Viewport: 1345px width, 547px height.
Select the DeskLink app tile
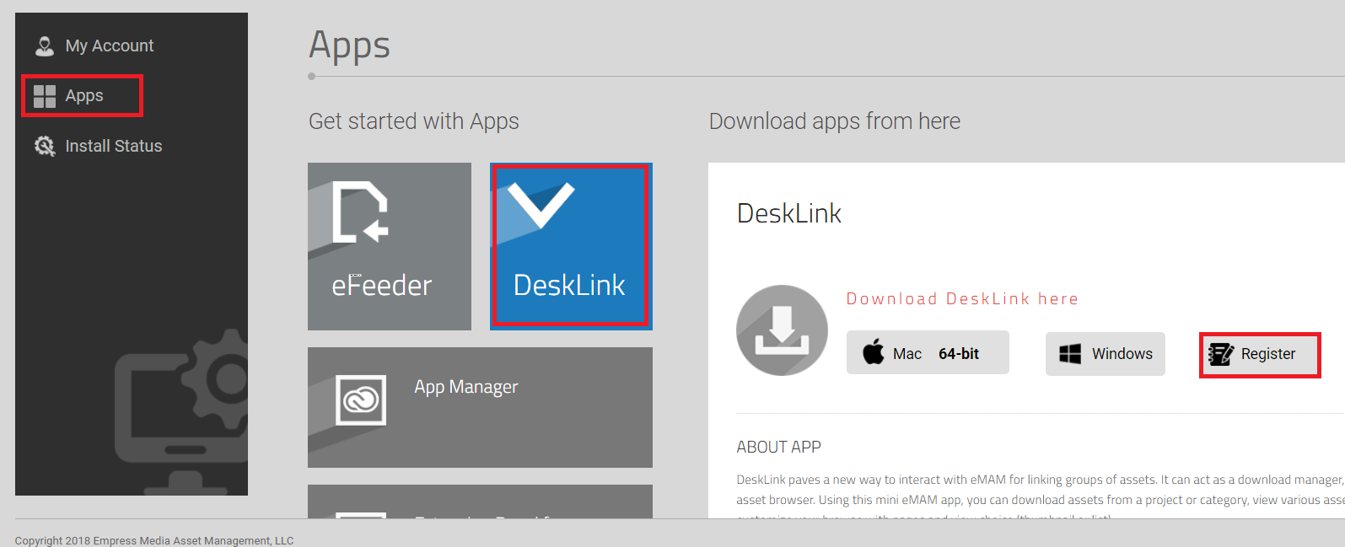point(571,246)
